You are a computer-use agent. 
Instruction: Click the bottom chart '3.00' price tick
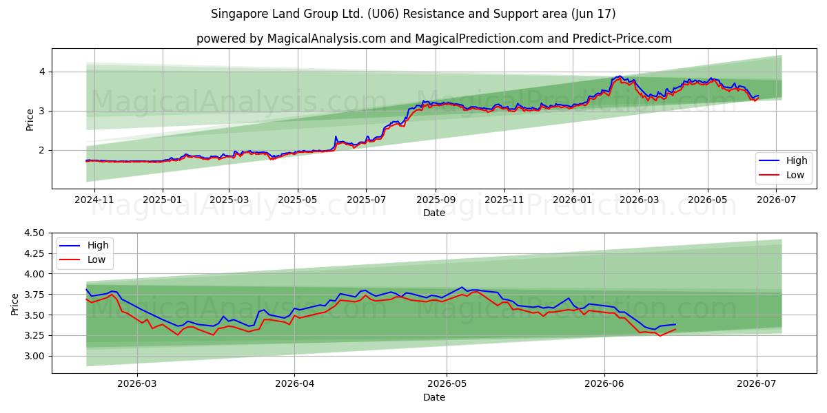tap(36, 357)
